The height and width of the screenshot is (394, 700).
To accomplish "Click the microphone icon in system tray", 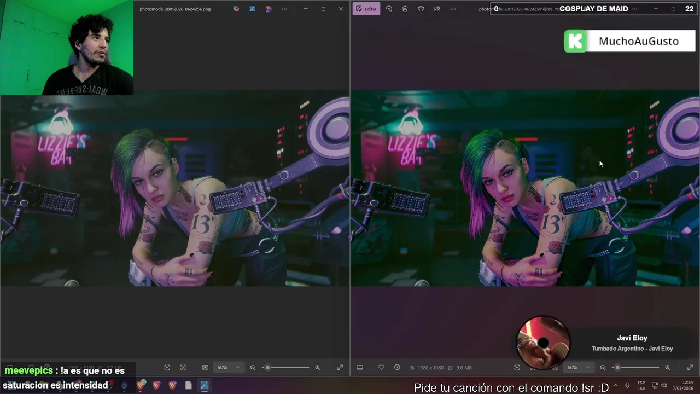I will click(628, 386).
